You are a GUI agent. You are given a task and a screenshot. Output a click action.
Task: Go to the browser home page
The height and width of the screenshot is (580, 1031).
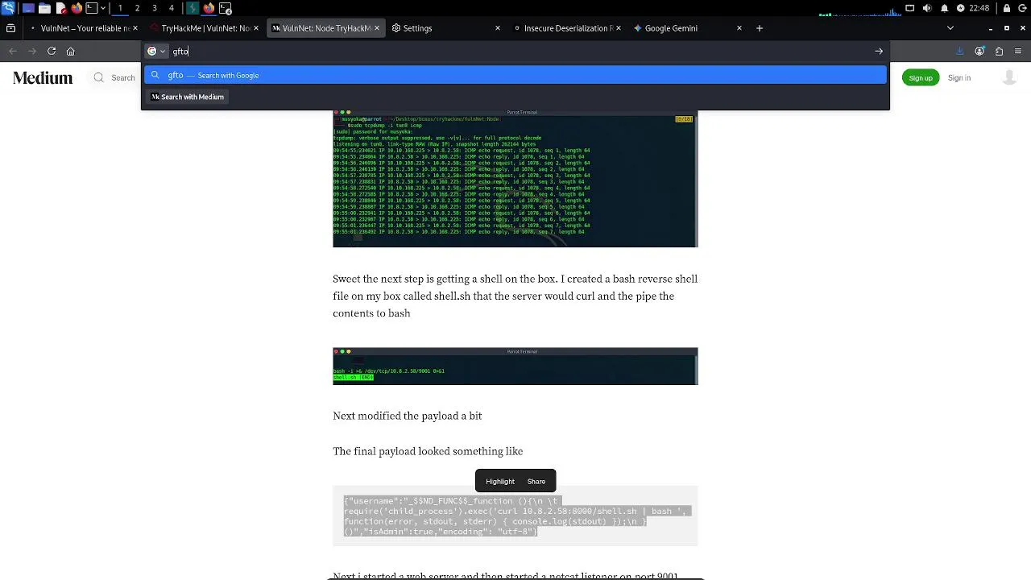pyautogui.click(x=71, y=51)
